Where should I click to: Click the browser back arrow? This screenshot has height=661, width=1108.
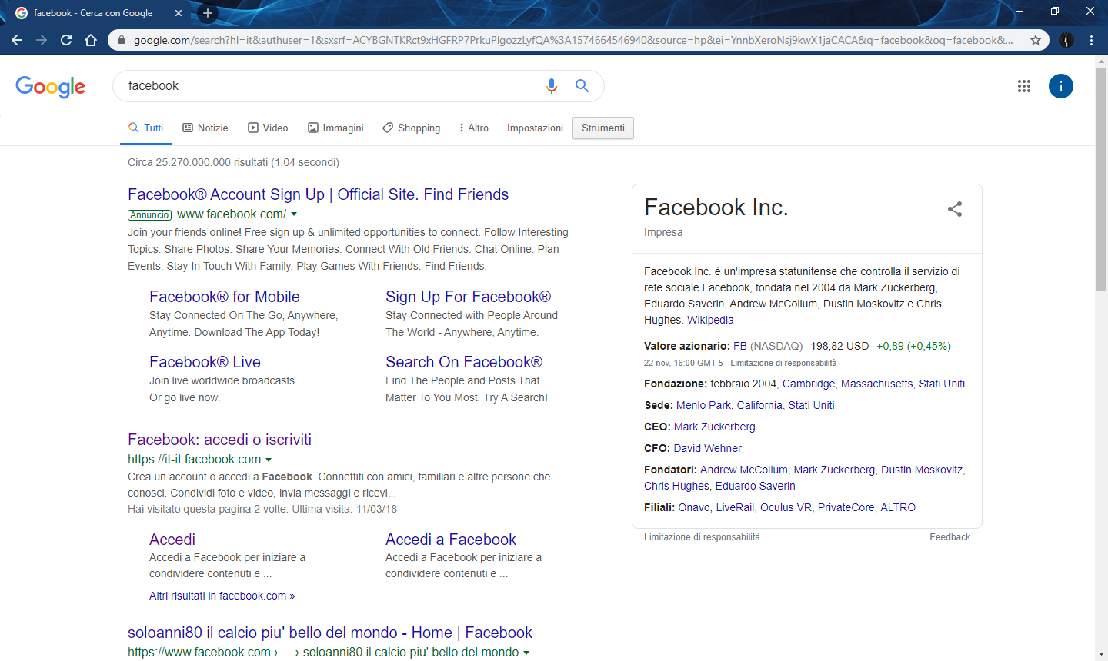[x=17, y=40]
